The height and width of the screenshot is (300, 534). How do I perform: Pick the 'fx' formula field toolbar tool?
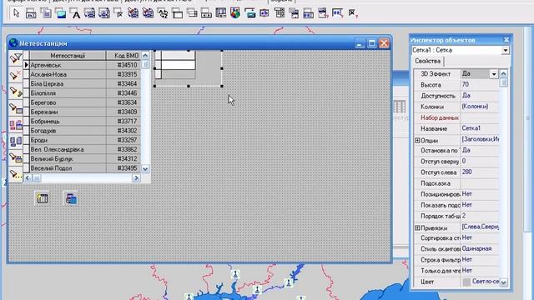click(x=118, y=13)
